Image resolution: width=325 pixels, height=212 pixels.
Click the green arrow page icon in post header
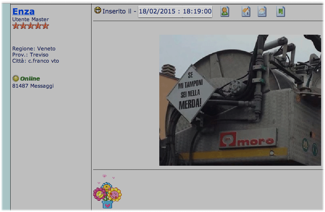pos(281,11)
